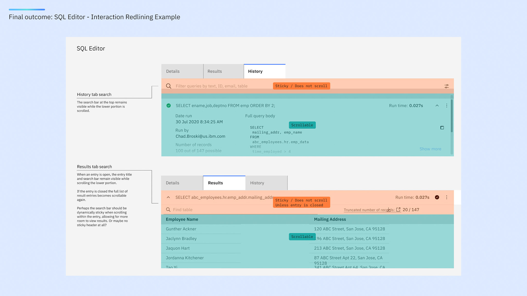This screenshot has width=527, height=296.
Task: Switch to the History tab in lower panel
Action: pyautogui.click(x=257, y=183)
